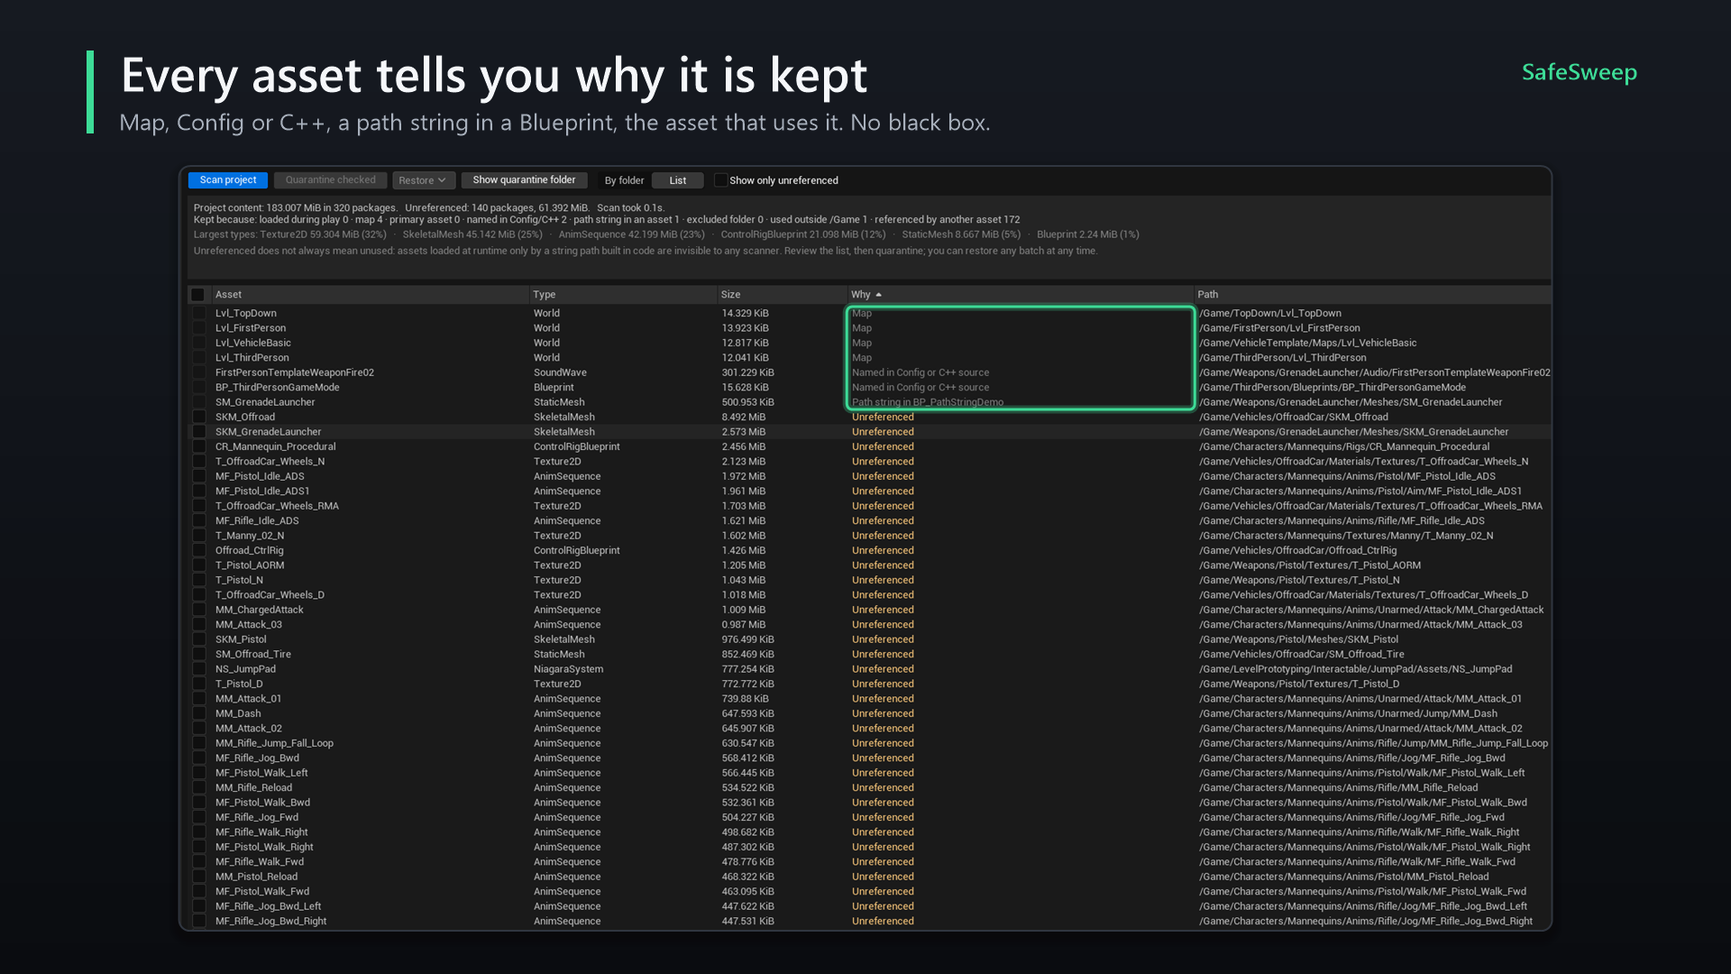Select the BP_ThirdPersonGameMode asset name

point(277,388)
